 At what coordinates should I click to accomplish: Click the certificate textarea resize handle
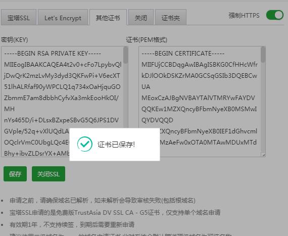click(x=264, y=155)
